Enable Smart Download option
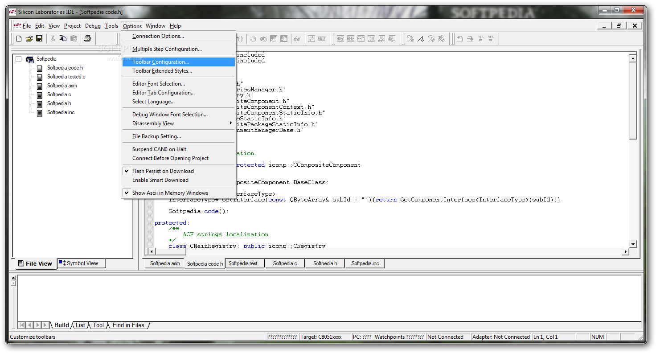656x353 pixels. 178,180
